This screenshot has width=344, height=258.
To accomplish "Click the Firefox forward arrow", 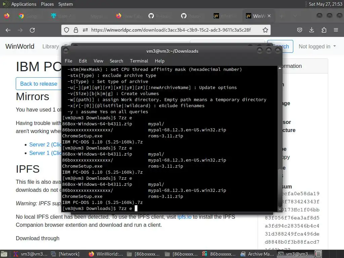I will tap(20, 30).
